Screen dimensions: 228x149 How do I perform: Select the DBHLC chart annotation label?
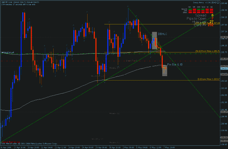tap(162, 34)
